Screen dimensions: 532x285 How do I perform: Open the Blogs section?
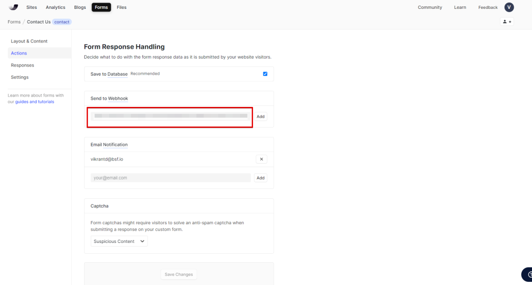click(x=80, y=7)
